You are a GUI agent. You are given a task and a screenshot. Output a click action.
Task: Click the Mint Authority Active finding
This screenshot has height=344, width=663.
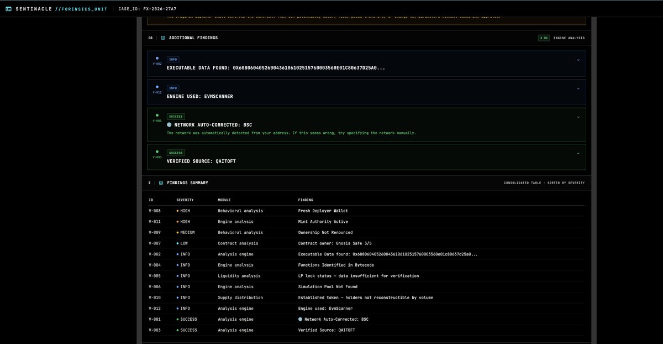pos(323,222)
